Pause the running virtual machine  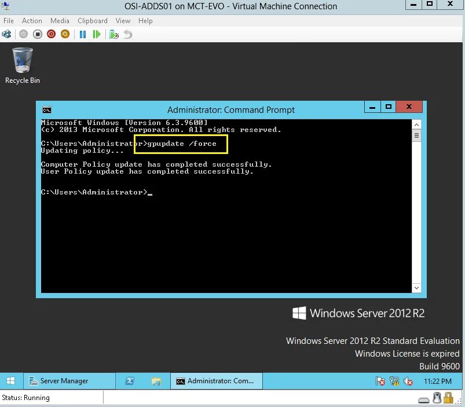[82, 34]
